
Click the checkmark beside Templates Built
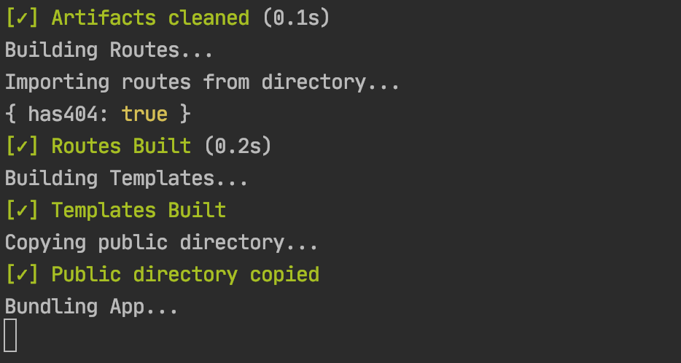click(22, 210)
